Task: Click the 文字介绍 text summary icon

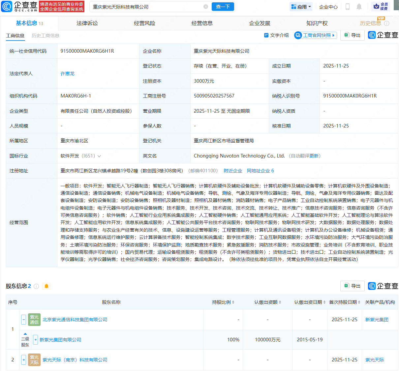Action: [x=276, y=35]
